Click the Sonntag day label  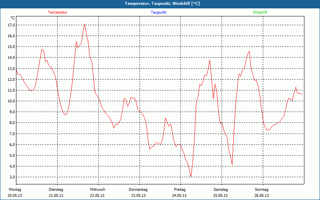(262, 190)
